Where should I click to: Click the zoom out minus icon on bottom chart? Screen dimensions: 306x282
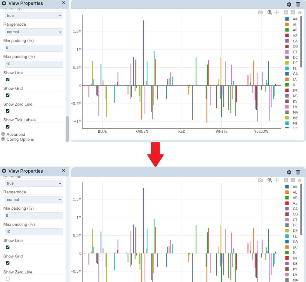click(x=293, y=180)
